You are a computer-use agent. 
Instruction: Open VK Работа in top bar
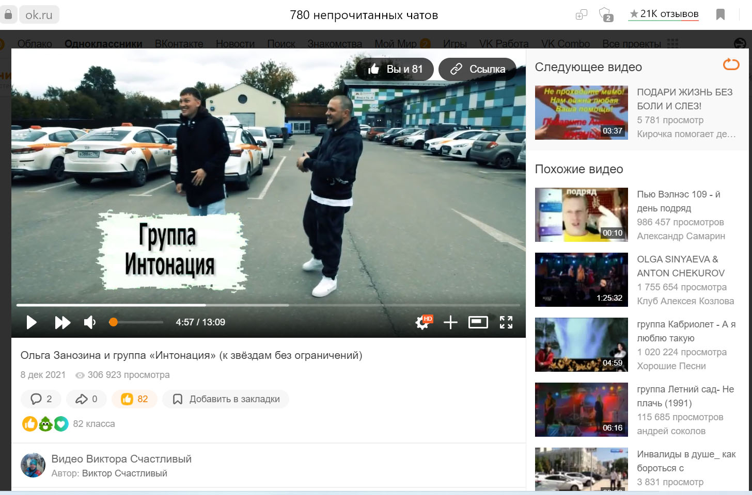(x=504, y=44)
